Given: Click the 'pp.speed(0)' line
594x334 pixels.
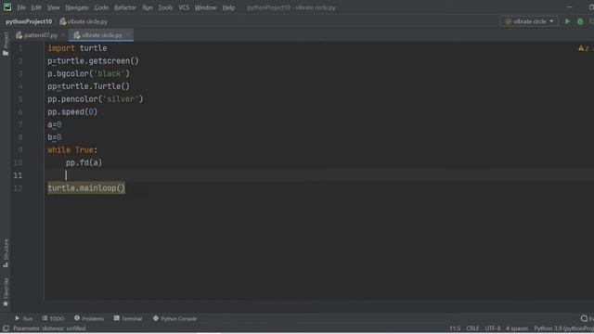Looking at the screenshot, I should (72, 112).
